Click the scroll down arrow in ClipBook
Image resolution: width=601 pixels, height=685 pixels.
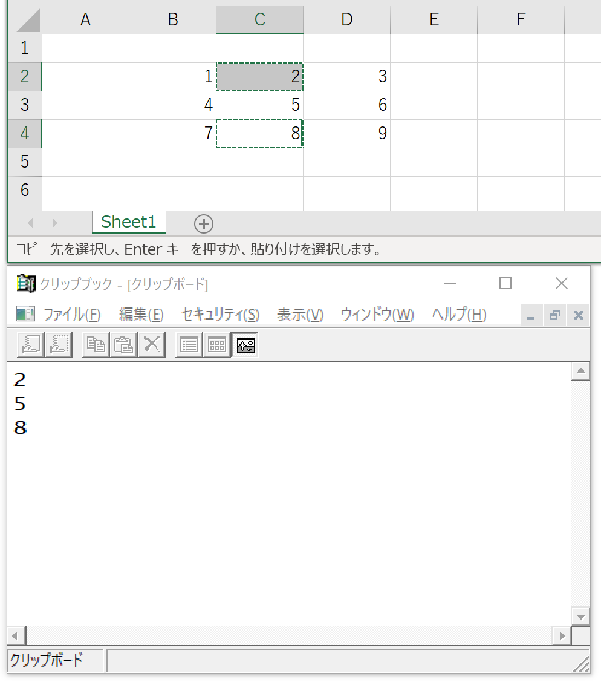tap(580, 617)
